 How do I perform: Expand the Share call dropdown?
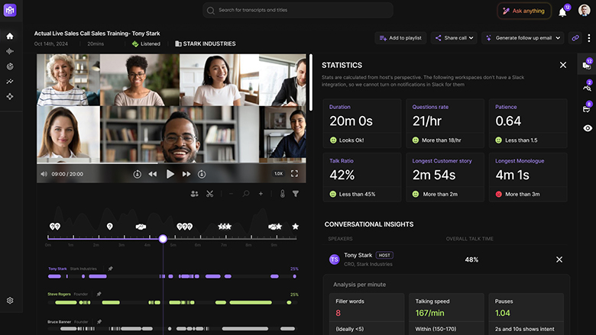(x=454, y=37)
